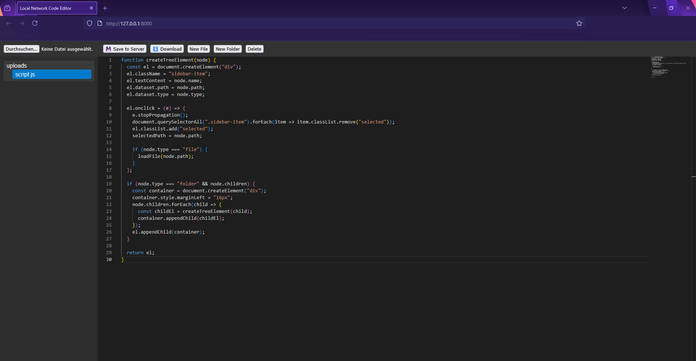696x361 pixels.
Task: Click 'appendChild(childEl)' on line 24
Action: pyautogui.click(x=194, y=218)
